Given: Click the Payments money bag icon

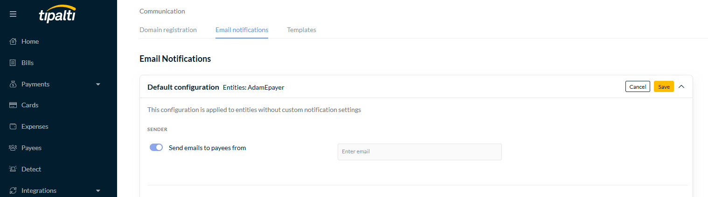Looking at the screenshot, I should coord(13,84).
